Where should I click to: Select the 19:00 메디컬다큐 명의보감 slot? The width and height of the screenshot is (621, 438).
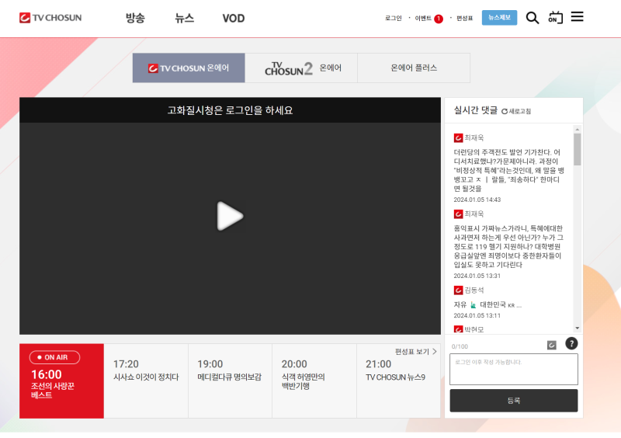230,381
